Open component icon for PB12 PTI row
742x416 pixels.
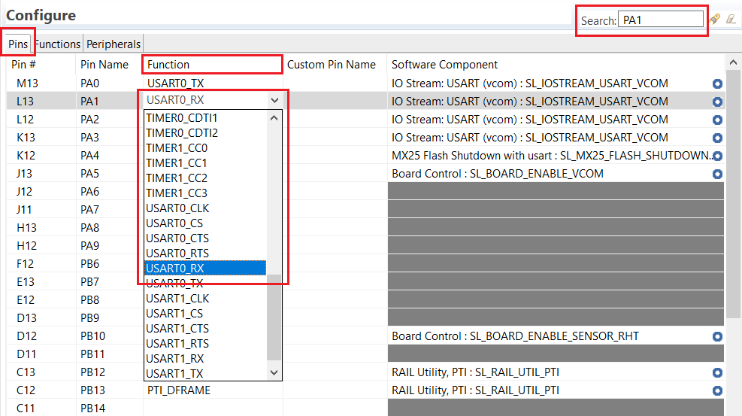point(717,372)
